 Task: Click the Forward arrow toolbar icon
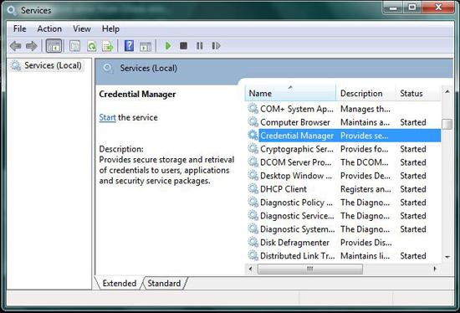pos(32,46)
